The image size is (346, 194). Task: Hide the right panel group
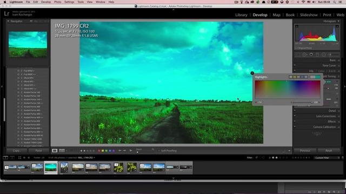pyautogui.click(x=344, y=87)
